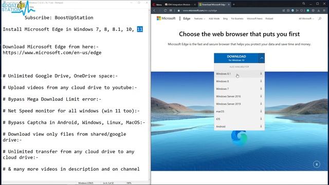Click the blue DOWNLOAD button

pos(236,58)
